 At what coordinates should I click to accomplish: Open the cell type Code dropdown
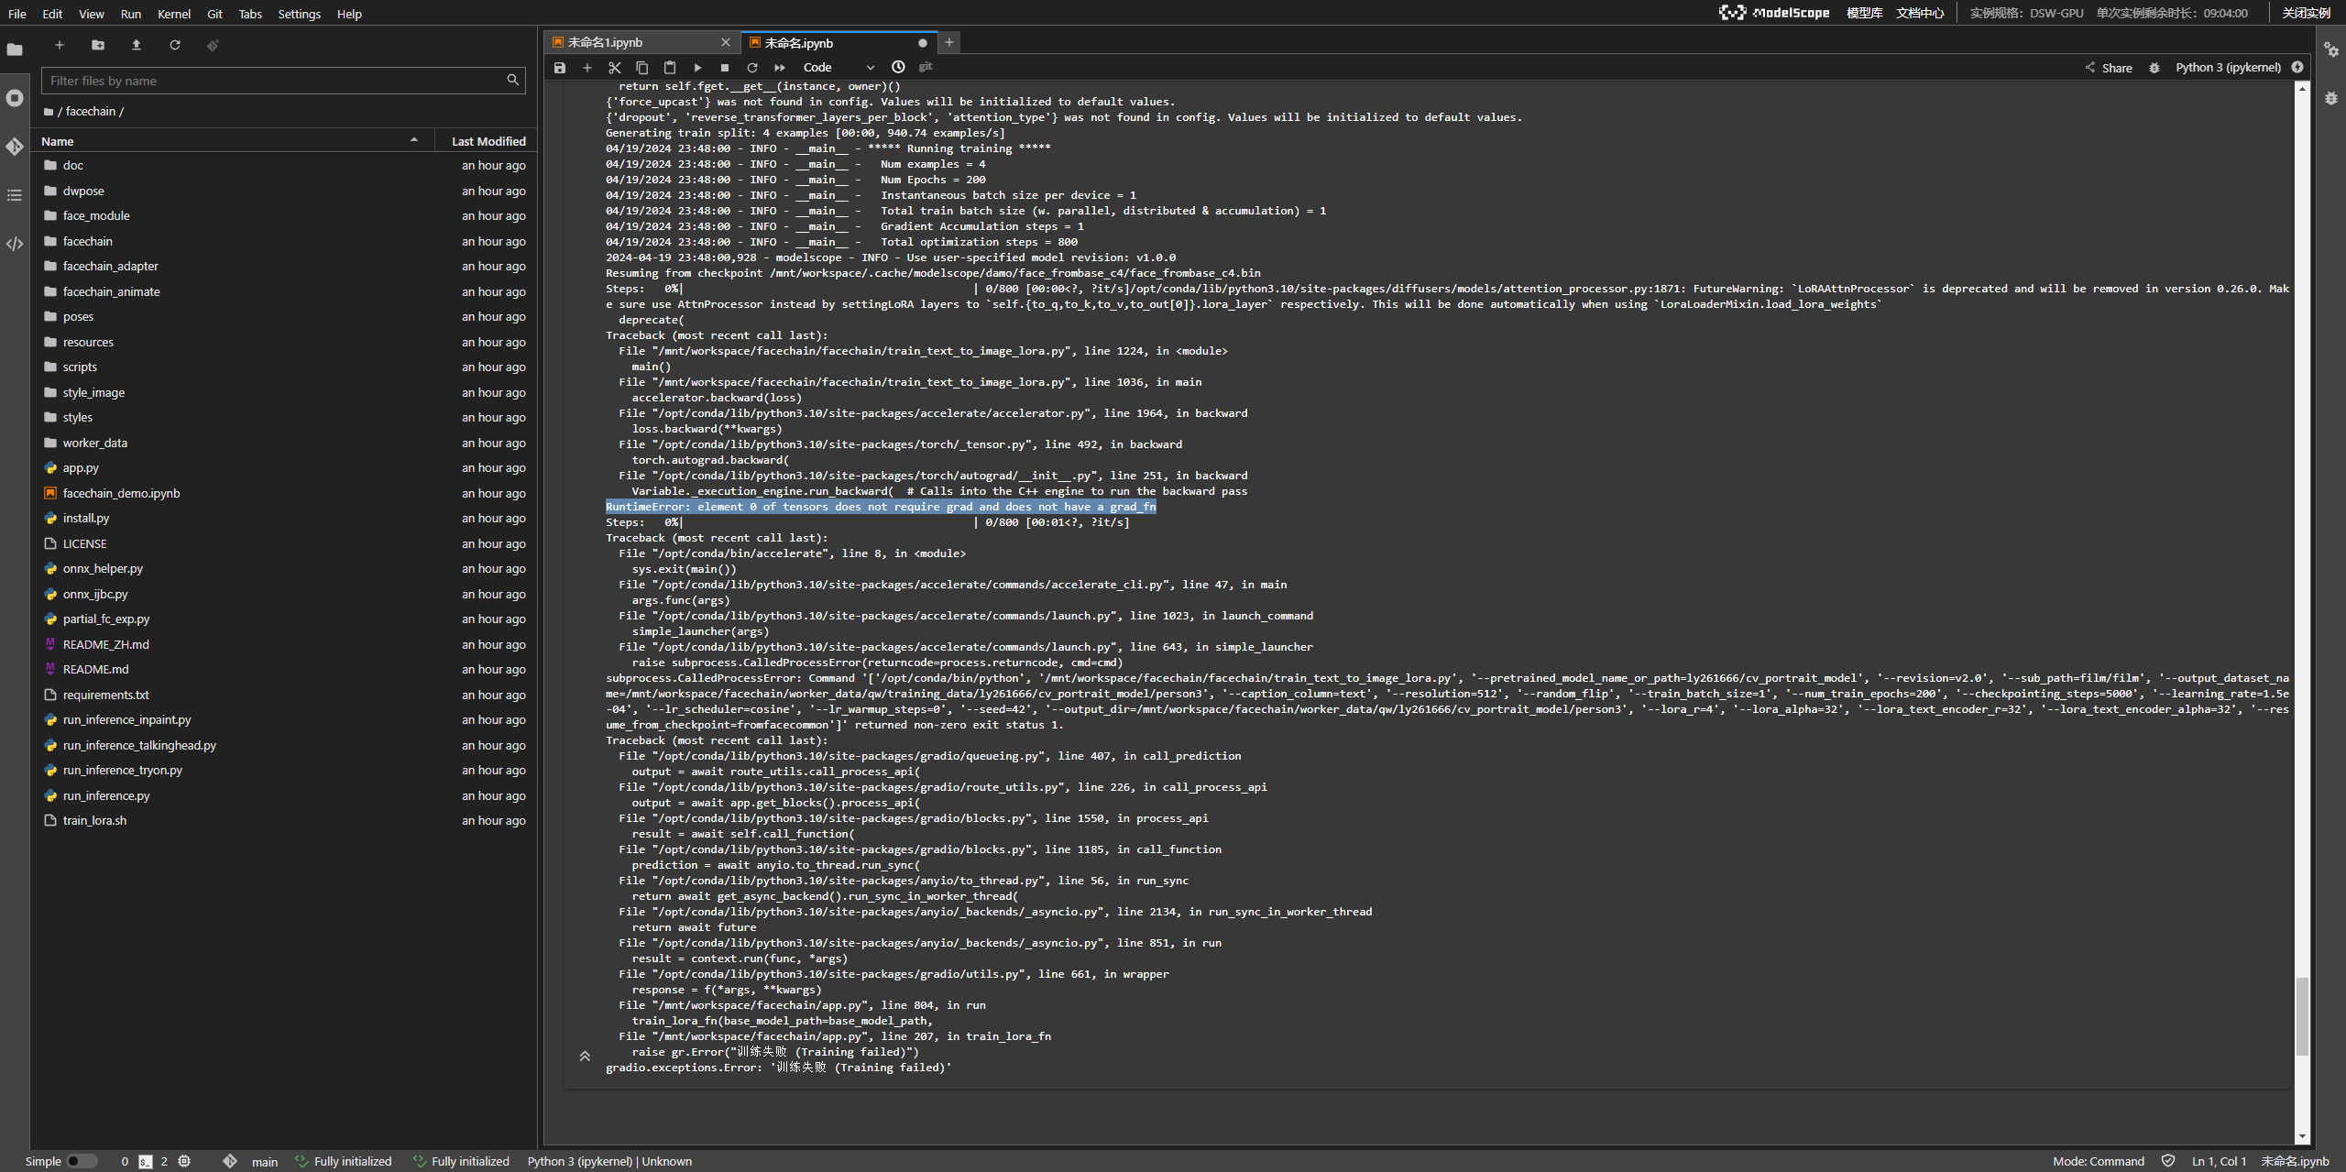(838, 68)
